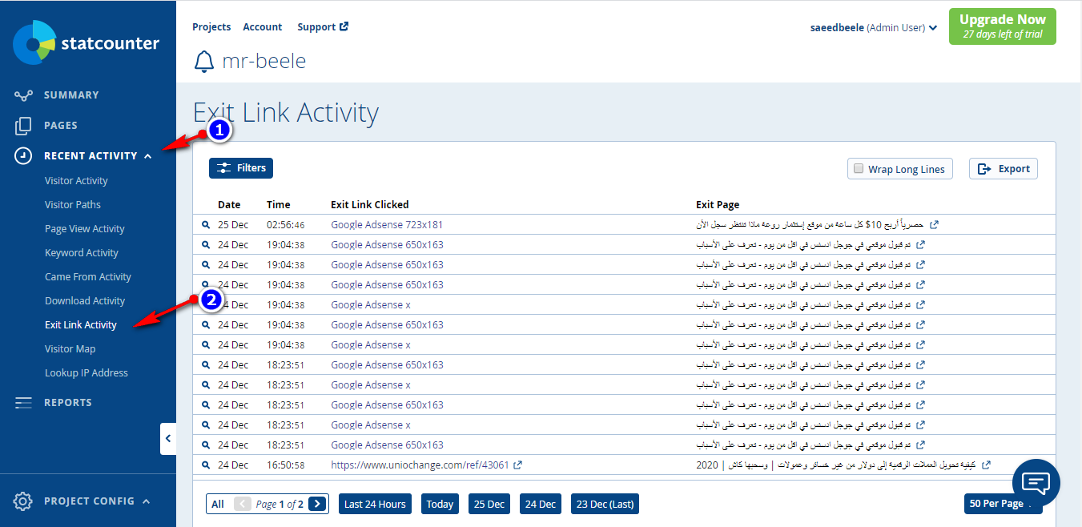The width and height of the screenshot is (1082, 527).
Task: Click the Exit Page column header
Action: tap(718, 205)
